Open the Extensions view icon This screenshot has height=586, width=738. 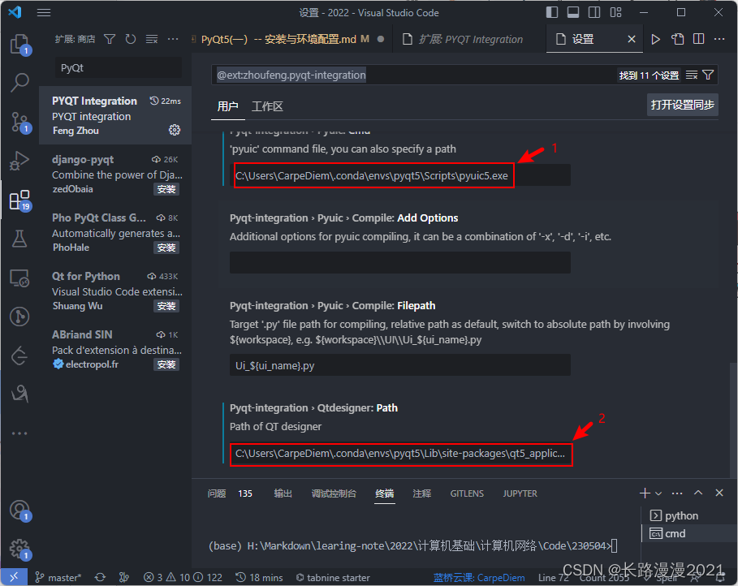point(19,200)
